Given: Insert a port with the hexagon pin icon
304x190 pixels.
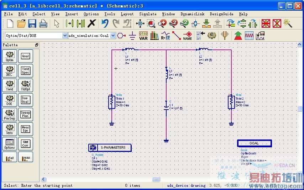Looking at the screenshot, I should pyautogui.click(x=121, y=36).
